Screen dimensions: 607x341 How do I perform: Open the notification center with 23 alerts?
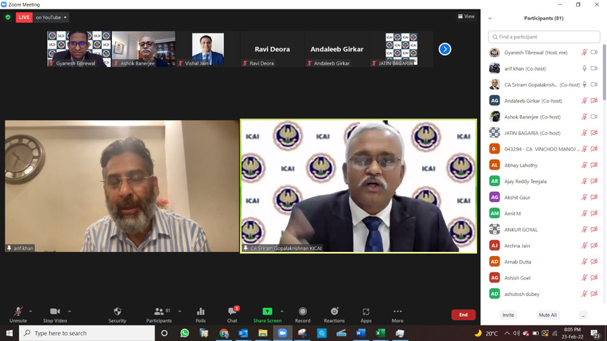[x=596, y=334]
